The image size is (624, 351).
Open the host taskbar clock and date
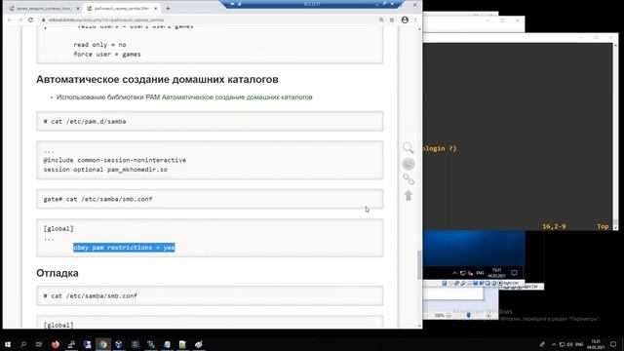point(596,344)
